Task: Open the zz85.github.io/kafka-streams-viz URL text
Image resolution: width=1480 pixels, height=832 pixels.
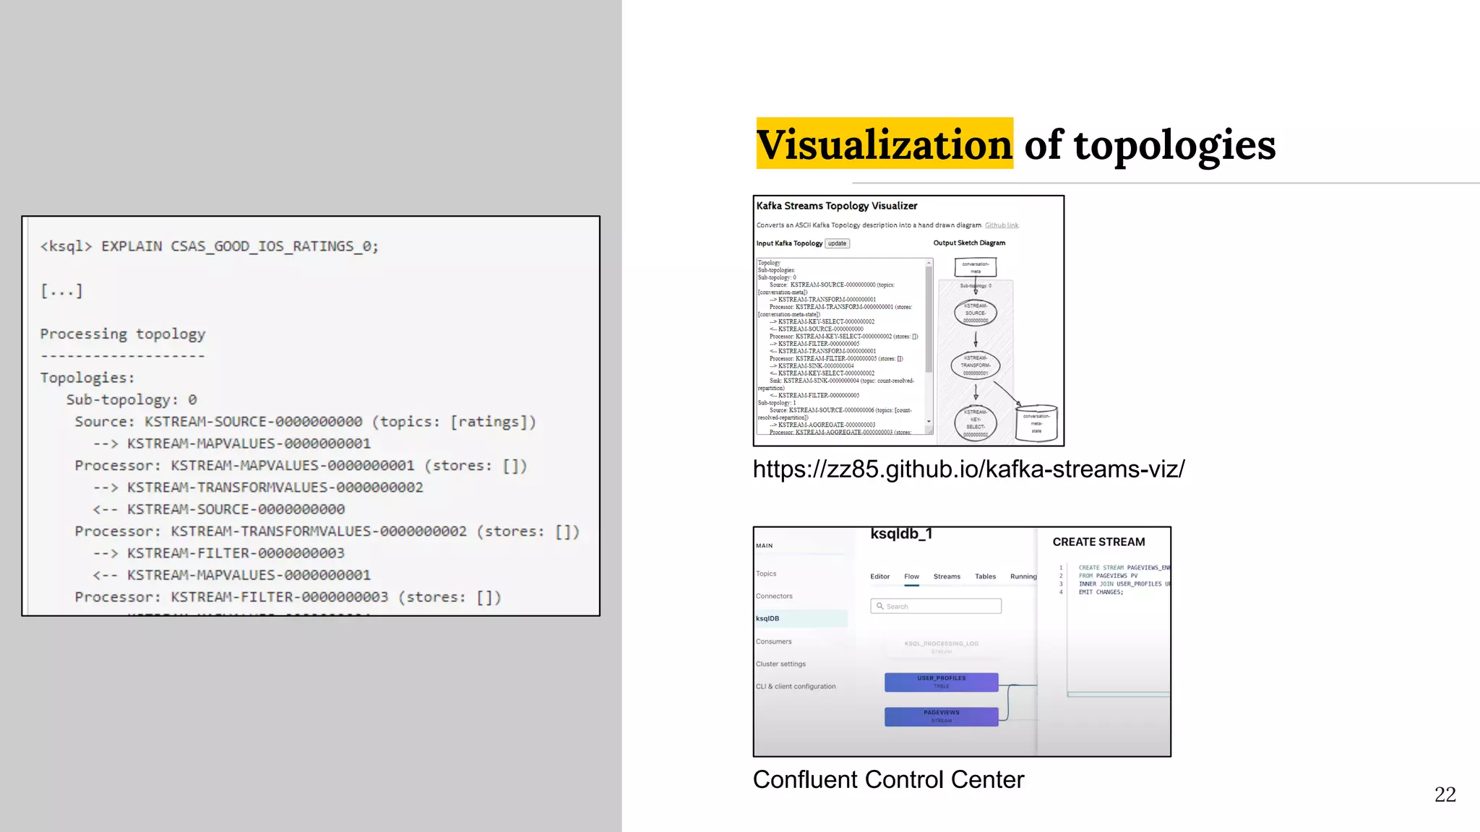Action: [x=969, y=469]
